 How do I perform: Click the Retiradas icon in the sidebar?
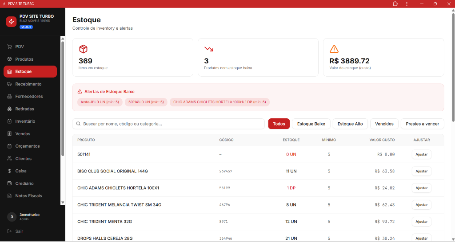pos(10,109)
